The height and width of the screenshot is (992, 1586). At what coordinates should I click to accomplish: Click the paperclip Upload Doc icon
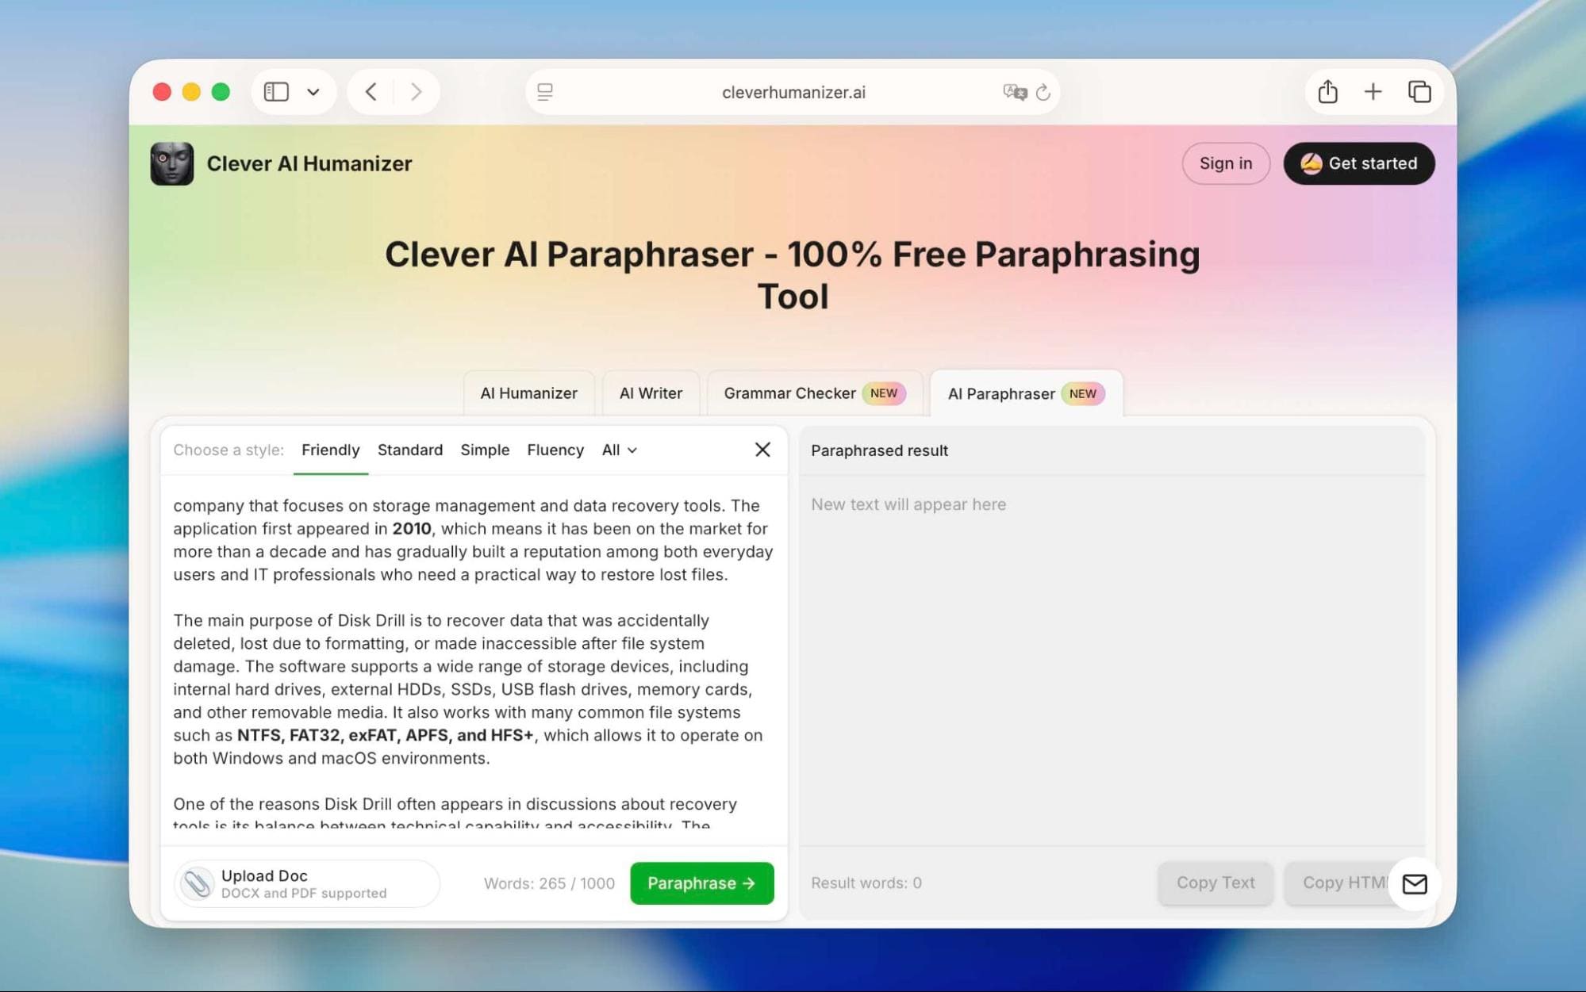196,883
